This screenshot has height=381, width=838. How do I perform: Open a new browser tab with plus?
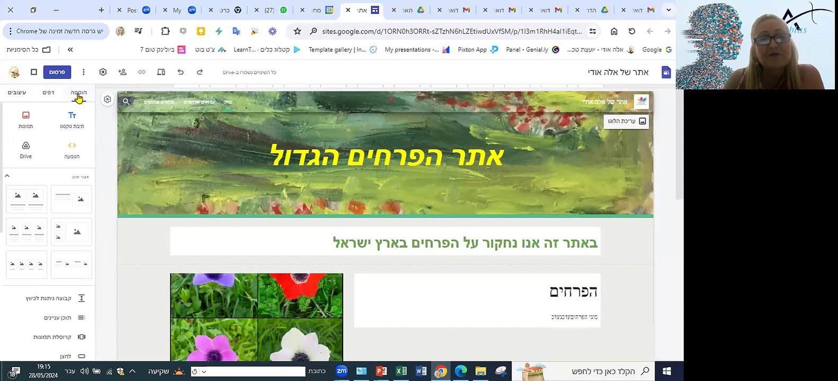(101, 10)
